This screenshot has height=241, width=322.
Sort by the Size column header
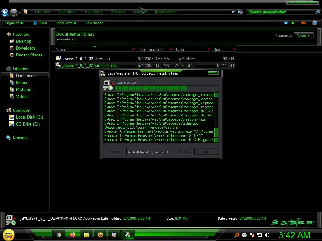pos(217,49)
